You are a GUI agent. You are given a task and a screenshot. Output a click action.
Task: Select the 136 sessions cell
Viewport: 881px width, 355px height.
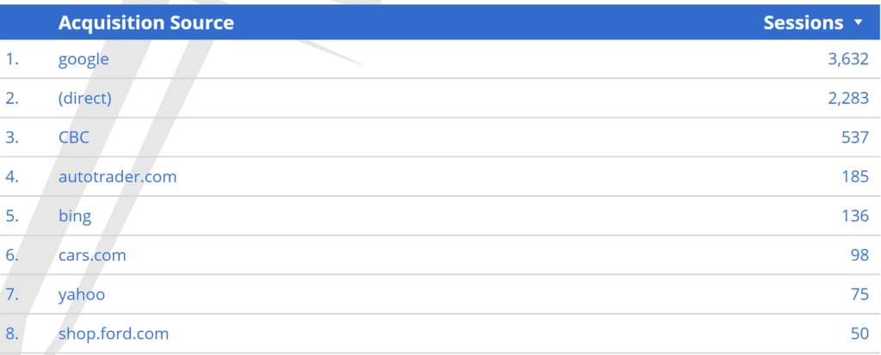855,216
